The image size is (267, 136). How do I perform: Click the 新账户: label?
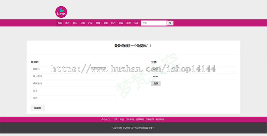tap(35, 62)
